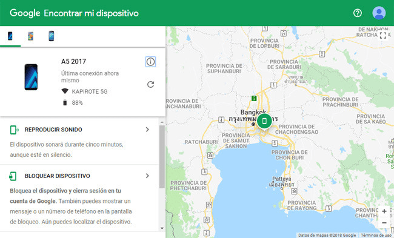This screenshot has width=394, height=238.
Task: Click the lock device icon
Action: pos(13,176)
